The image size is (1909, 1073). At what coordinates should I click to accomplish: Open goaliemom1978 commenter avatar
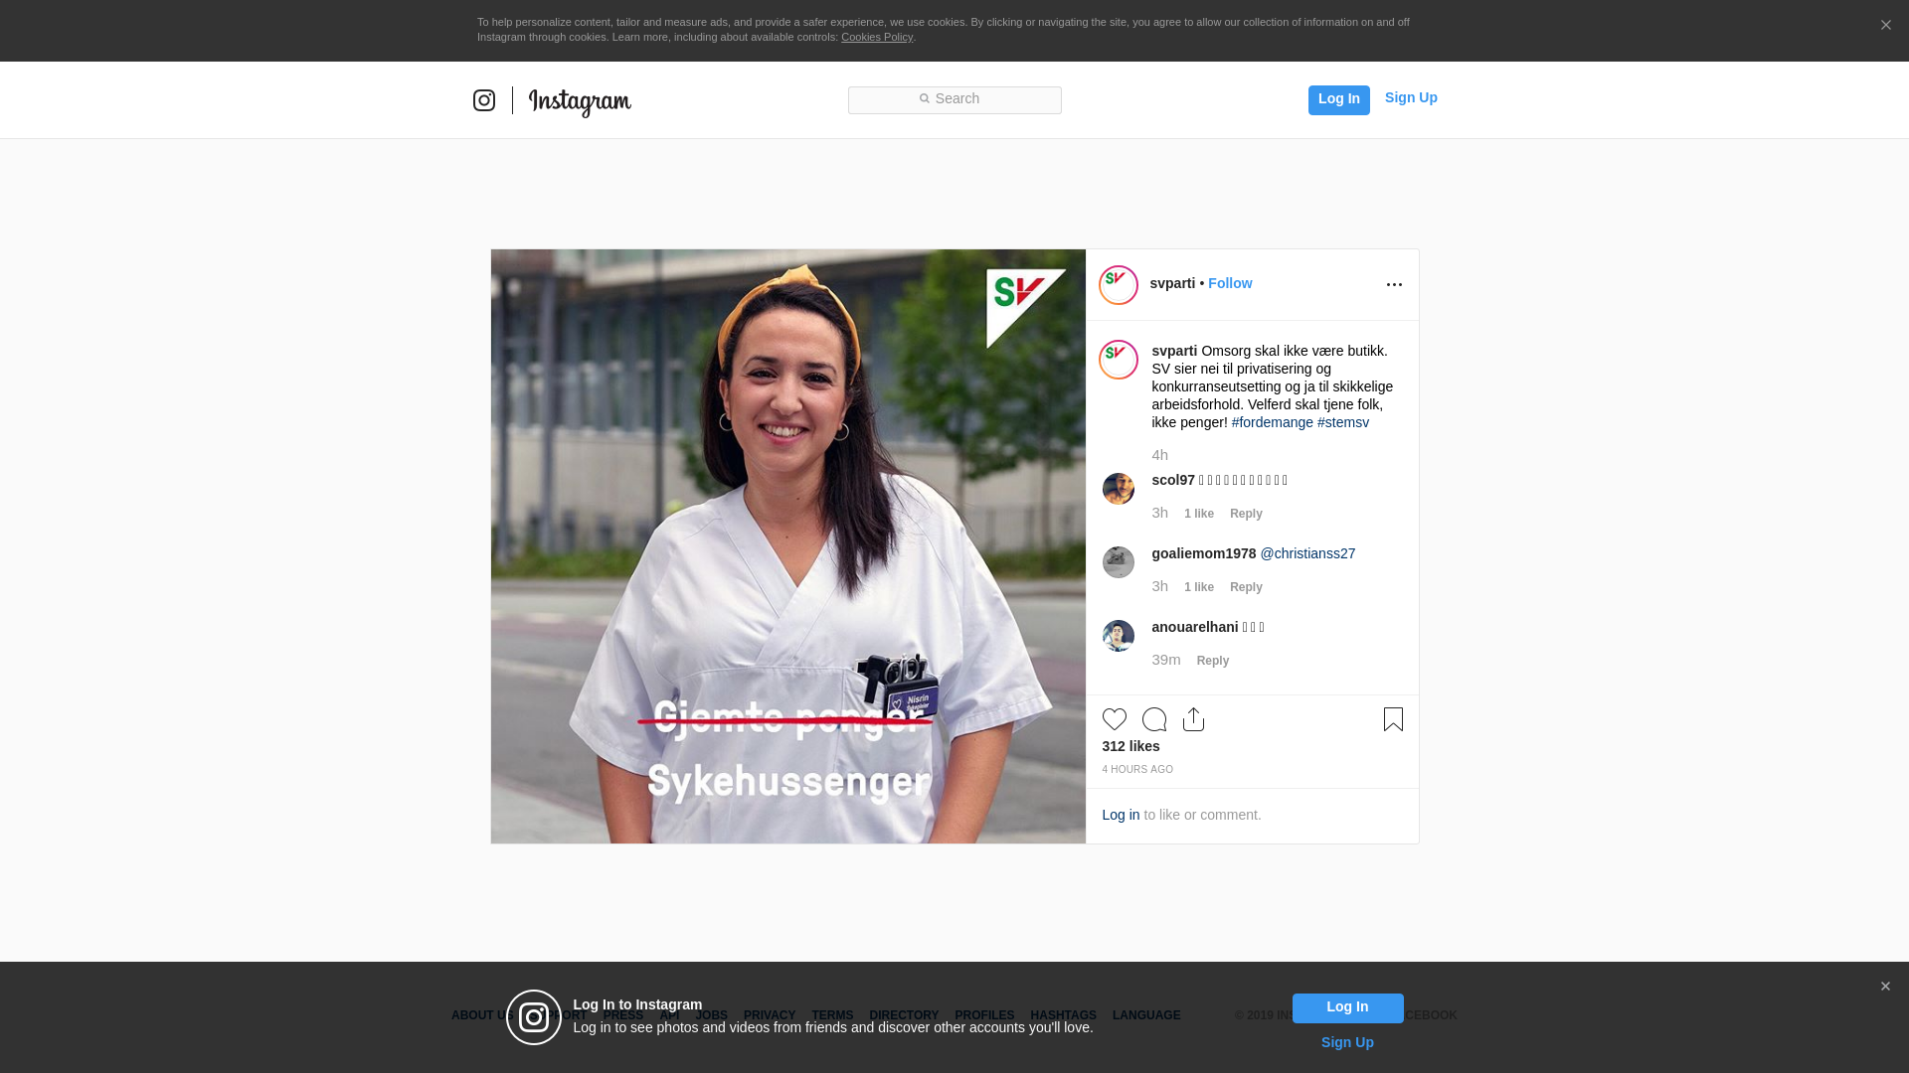click(1119, 562)
